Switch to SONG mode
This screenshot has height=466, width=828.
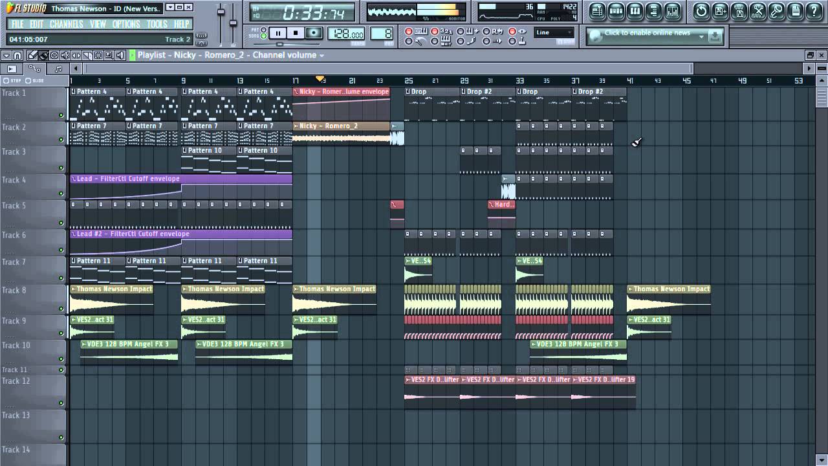click(x=263, y=36)
